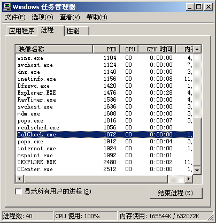
Task: Click CPU time 0:00:28
Action: tap(161, 93)
